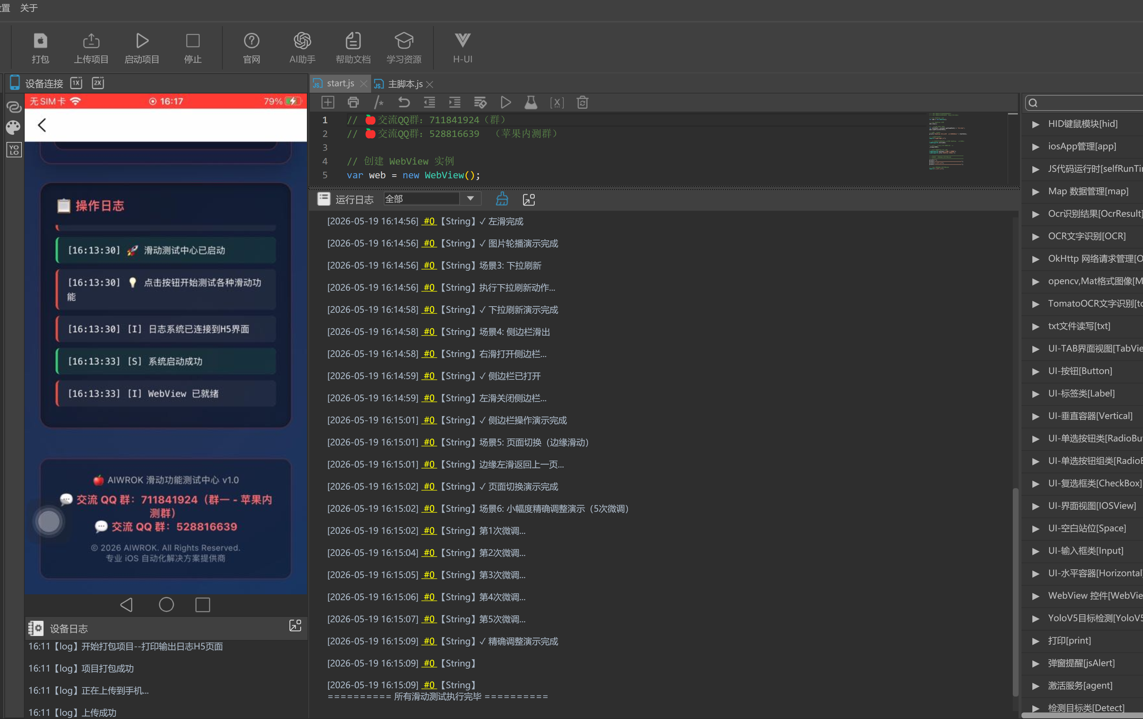Tap the phone back triangle navigation button
Screen dimensions: 1143x719
pyautogui.click(x=126, y=605)
